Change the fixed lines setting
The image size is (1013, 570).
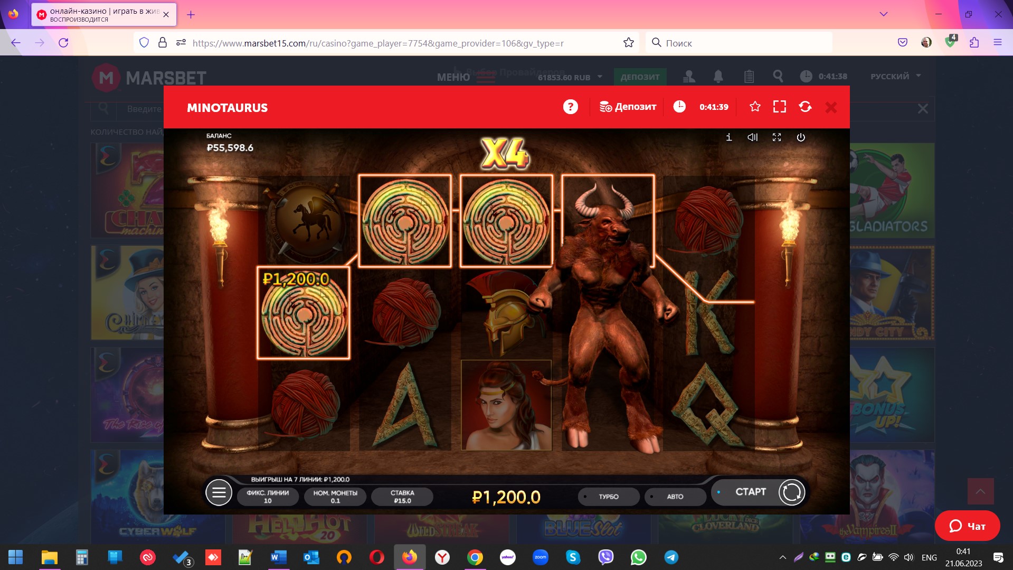268,497
